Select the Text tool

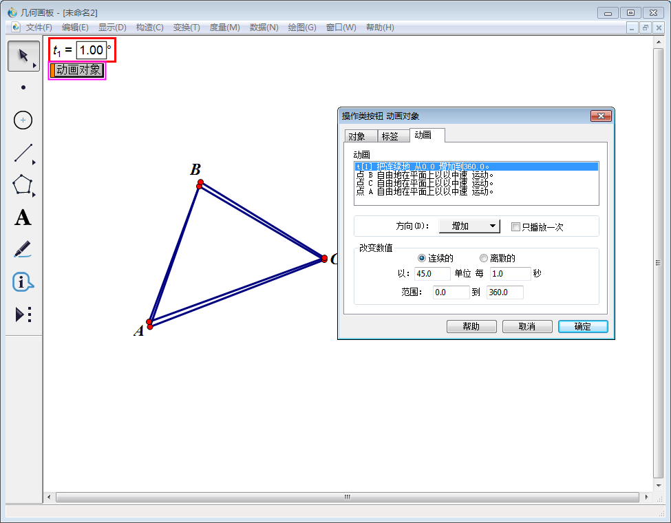pyautogui.click(x=23, y=217)
